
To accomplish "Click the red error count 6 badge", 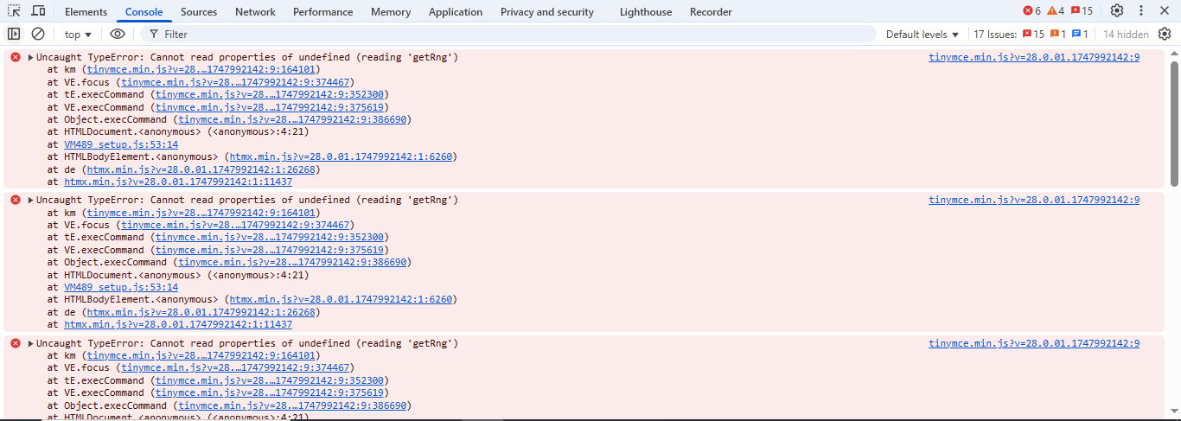I will click(x=1032, y=11).
